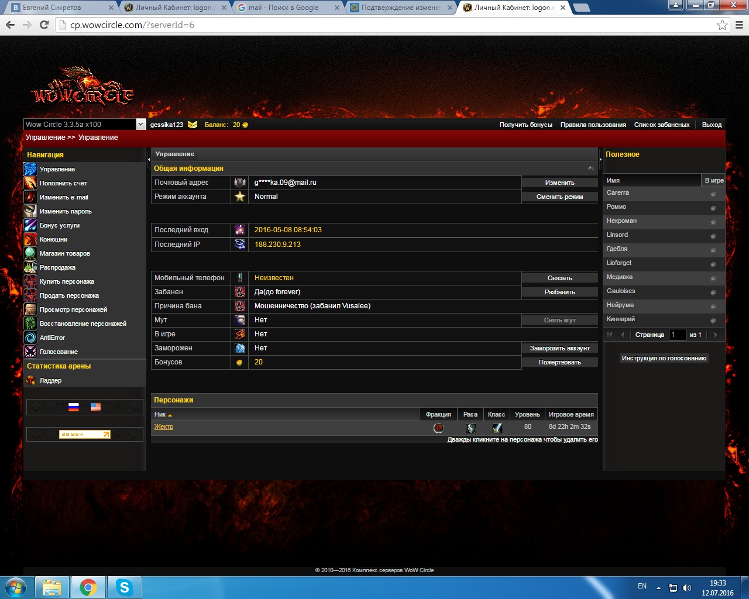Open the Жектр character link

tap(164, 427)
